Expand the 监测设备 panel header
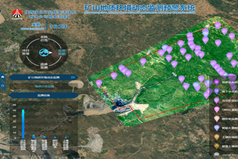238x159 pixels. (x=44, y=96)
